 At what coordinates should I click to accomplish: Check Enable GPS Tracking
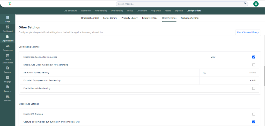[x=254, y=114]
